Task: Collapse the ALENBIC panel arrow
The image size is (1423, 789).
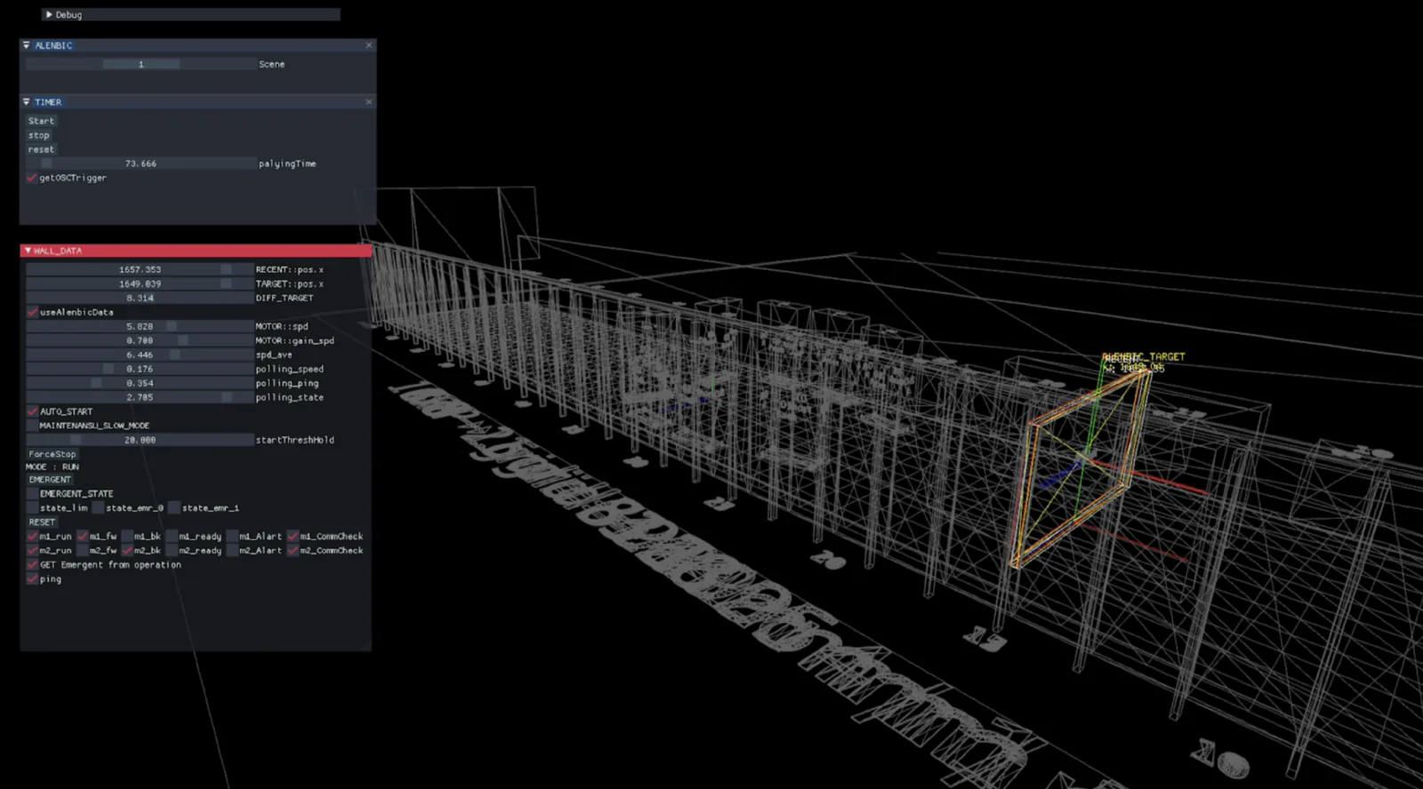Action: [27, 45]
